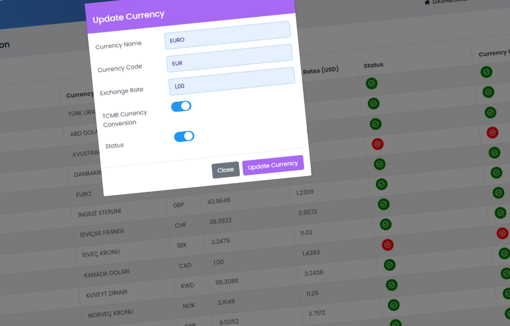The width and height of the screenshot is (510, 326).
Task: Click the Currency C… column icon for İSVİÇRE FRANGI
Action: tap(498, 193)
